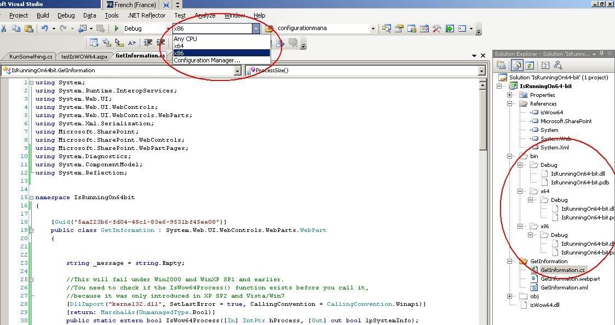Click the Paste clipboard icon
Viewport: 615px width, 325px height.
pos(28,28)
